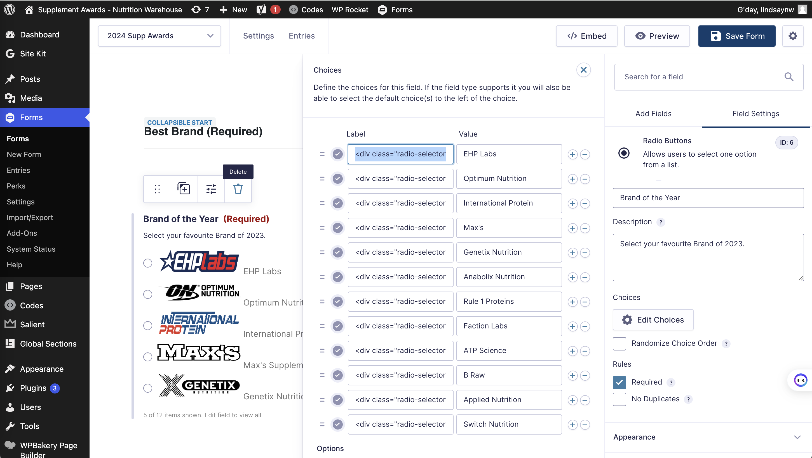The image size is (812, 458).
Task: Enable the Required rule checkbox
Action: [x=619, y=382]
